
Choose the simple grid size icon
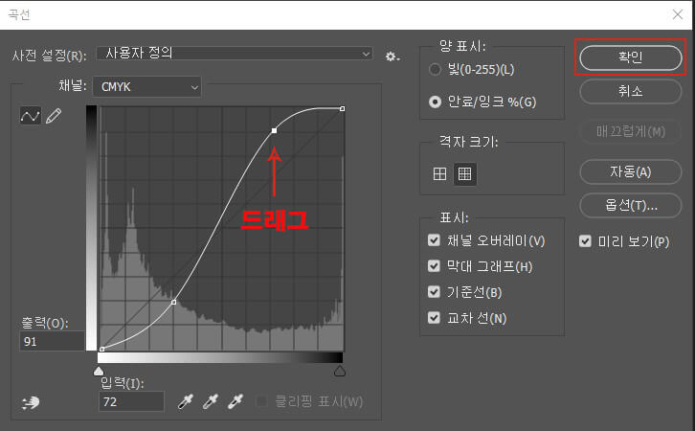(439, 173)
